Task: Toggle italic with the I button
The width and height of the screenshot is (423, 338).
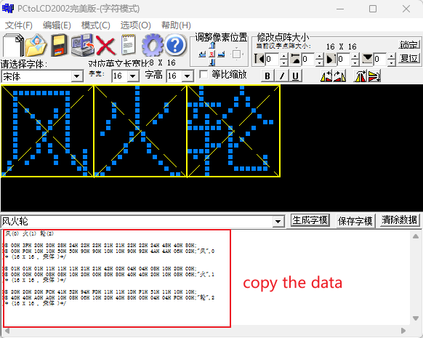Action: [282, 76]
